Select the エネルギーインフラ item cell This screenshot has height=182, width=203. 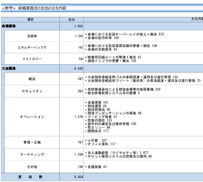click(x=32, y=48)
